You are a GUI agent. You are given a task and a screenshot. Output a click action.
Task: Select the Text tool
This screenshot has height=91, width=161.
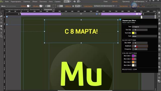pos(1,19)
